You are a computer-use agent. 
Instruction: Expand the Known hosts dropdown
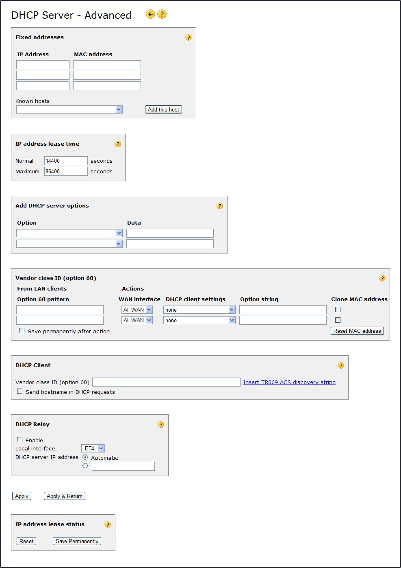point(69,109)
